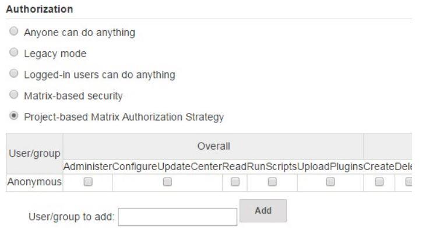Check RunScripts permission for Anonymous
Screen dimensions: 426x237
(x=272, y=182)
